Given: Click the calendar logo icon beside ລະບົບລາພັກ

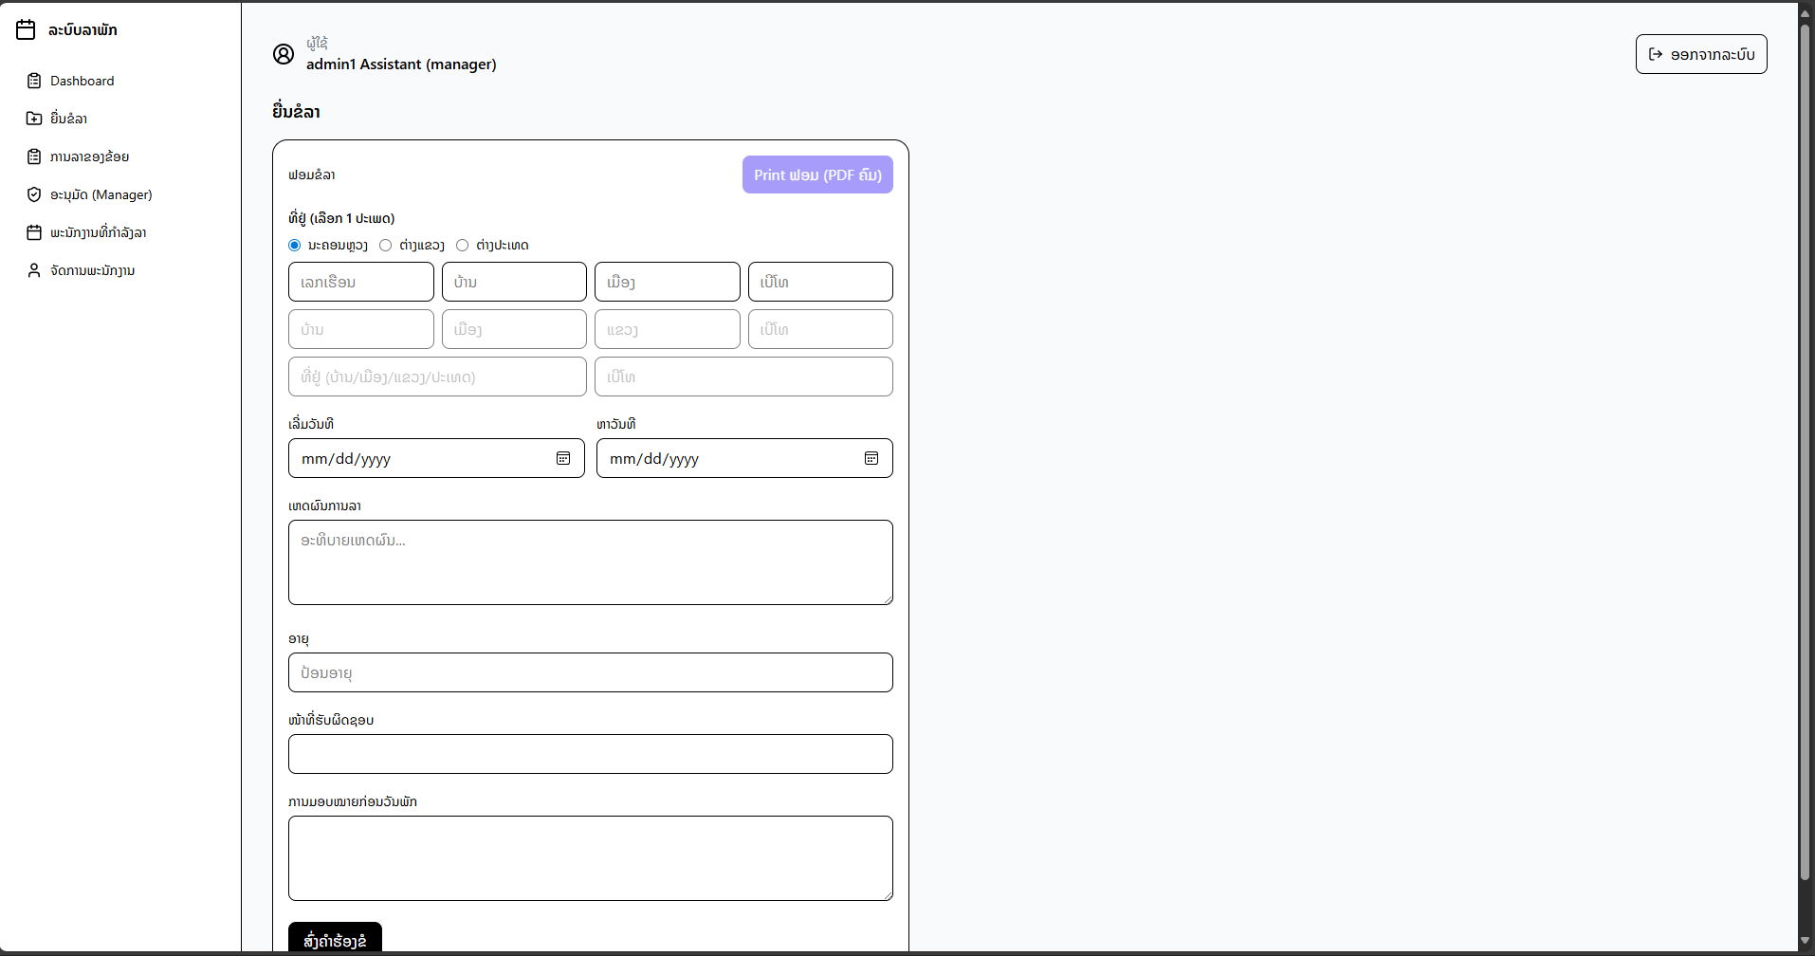Looking at the screenshot, I should (26, 30).
